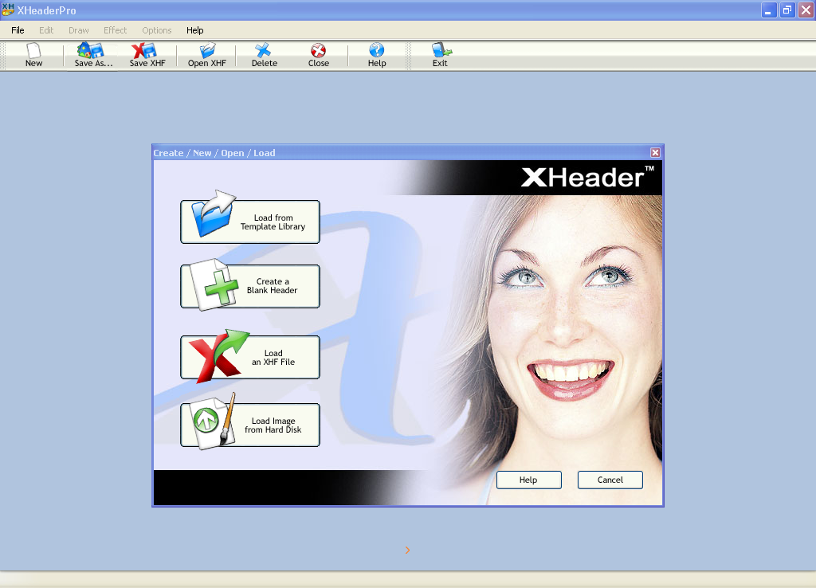This screenshot has width=816, height=588.
Task: Close the XHeaderPro application window
Action: click(x=806, y=10)
